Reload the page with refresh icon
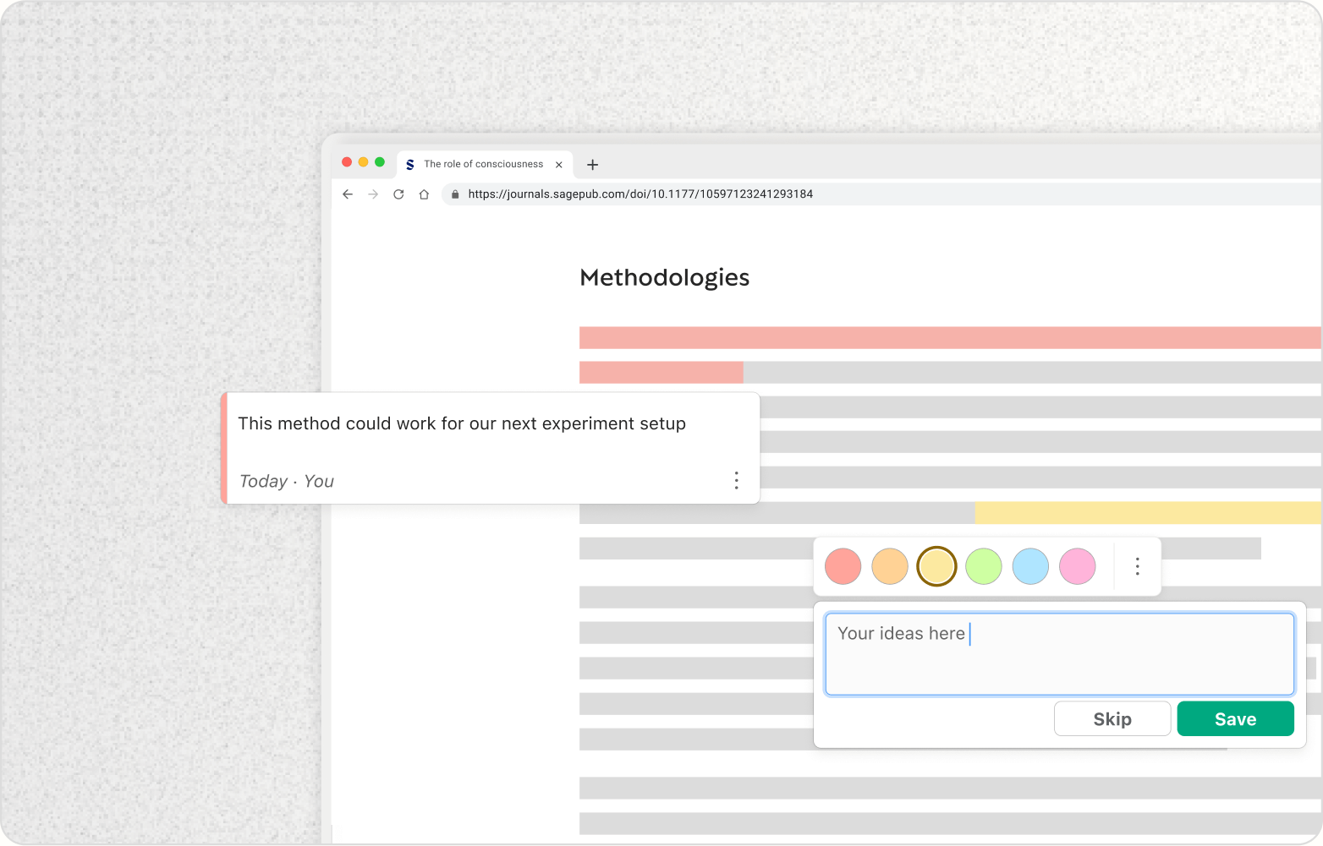Screen dimensions: 1323x846 [398, 194]
